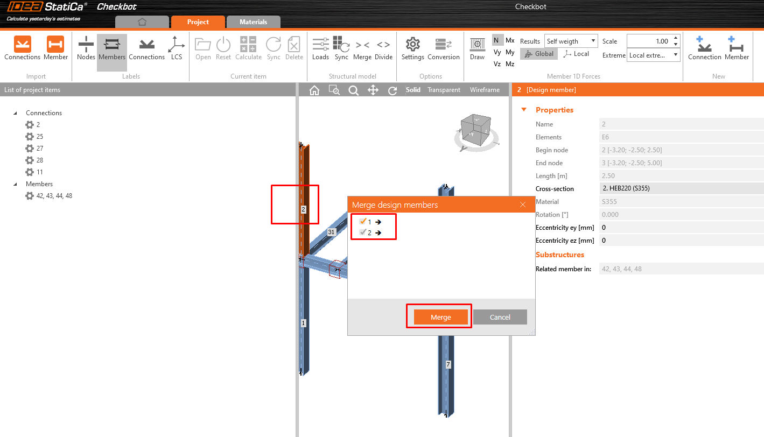
Task: Switch to the Project tab
Action: tap(198, 22)
